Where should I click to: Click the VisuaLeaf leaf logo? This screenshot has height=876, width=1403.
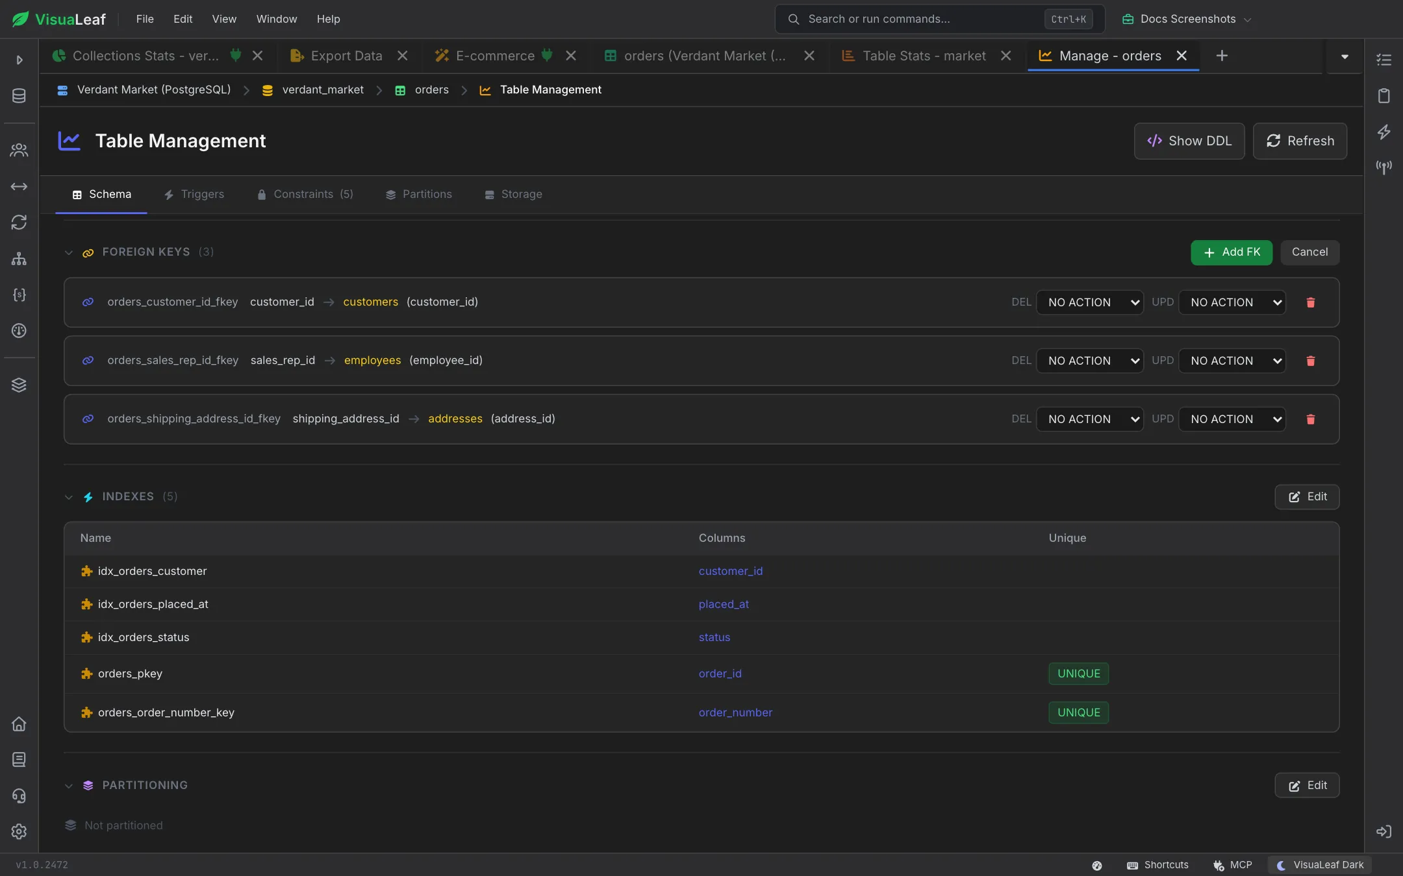tap(21, 19)
